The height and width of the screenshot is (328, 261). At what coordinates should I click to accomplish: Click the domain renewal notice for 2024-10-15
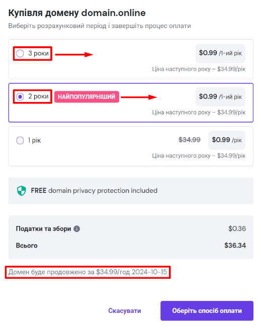88,272
